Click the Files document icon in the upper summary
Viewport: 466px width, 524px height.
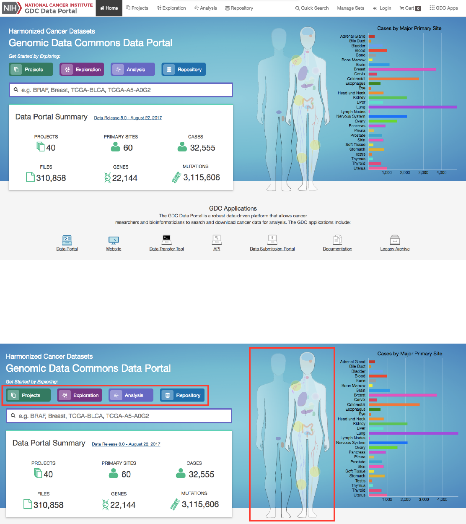click(30, 177)
